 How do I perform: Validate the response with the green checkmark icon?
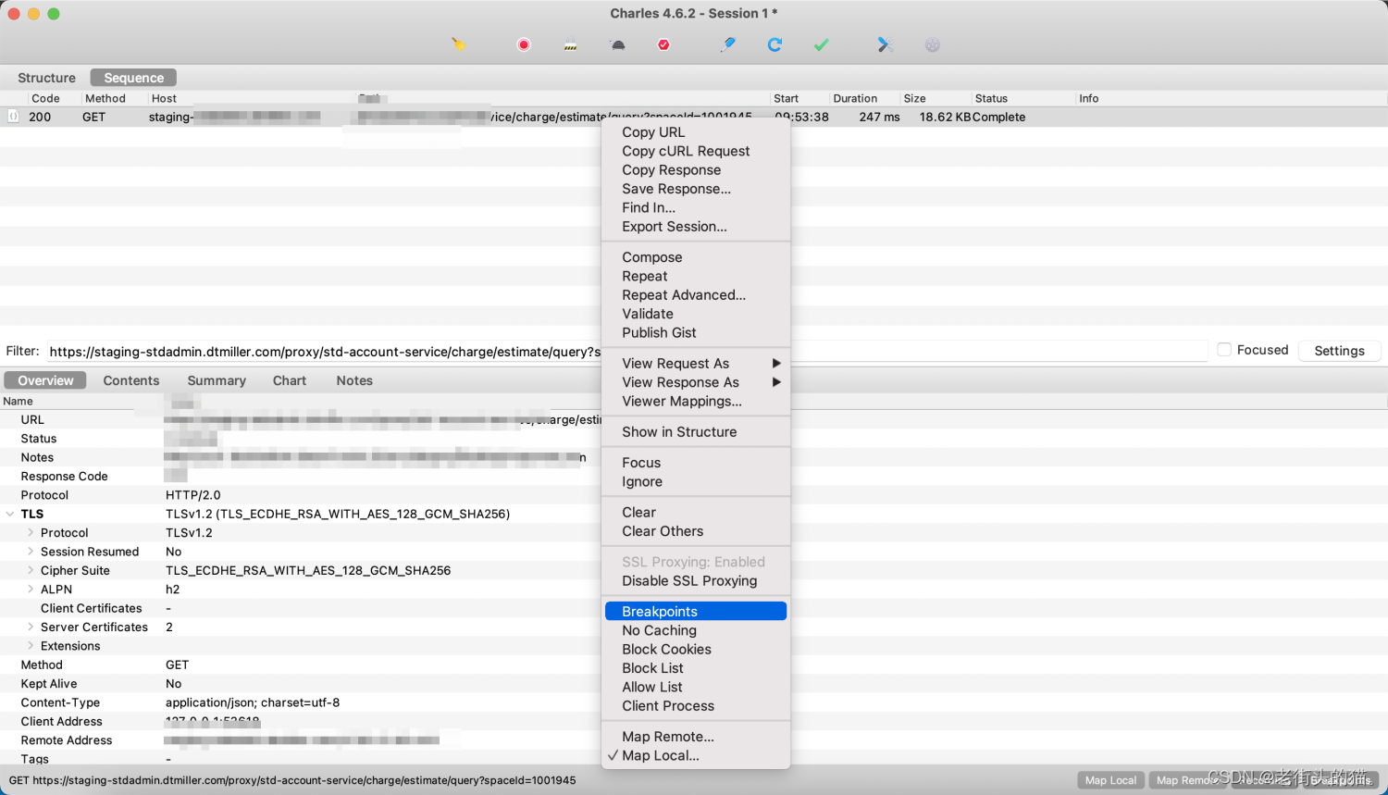822,44
